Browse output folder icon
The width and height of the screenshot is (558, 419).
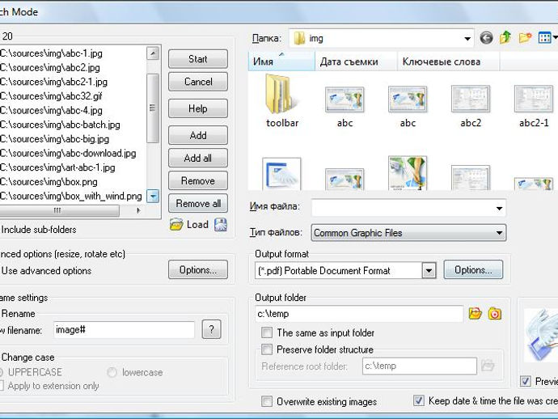tap(475, 313)
